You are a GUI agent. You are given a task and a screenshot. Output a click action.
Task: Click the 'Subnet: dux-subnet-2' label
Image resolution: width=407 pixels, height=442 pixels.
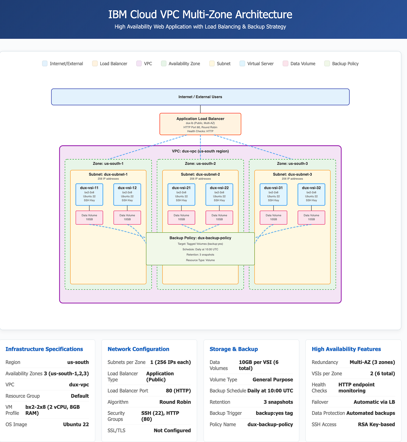200,174
